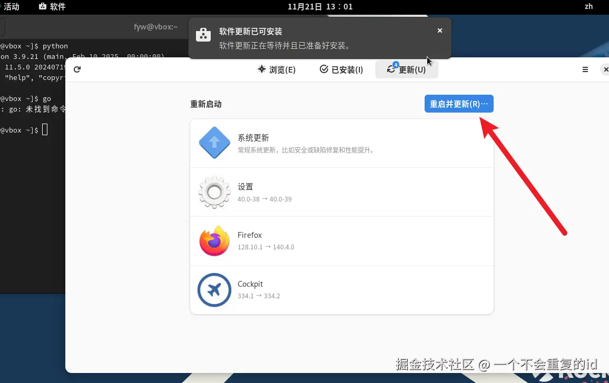The image size is (609, 383).
Task: Click the refresh updates icon
Action: point(77,69)
